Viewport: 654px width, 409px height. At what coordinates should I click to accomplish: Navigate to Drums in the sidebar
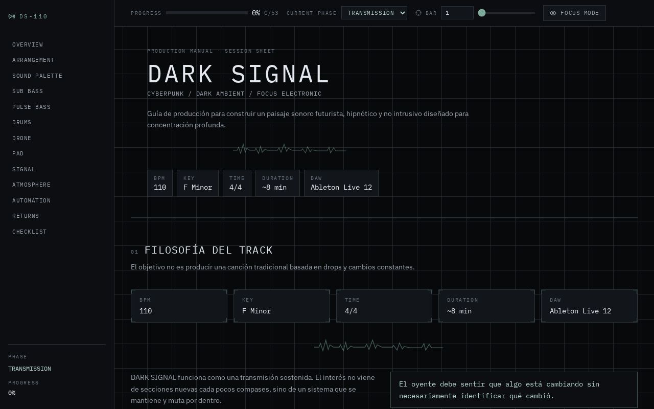tap(22, 122)
